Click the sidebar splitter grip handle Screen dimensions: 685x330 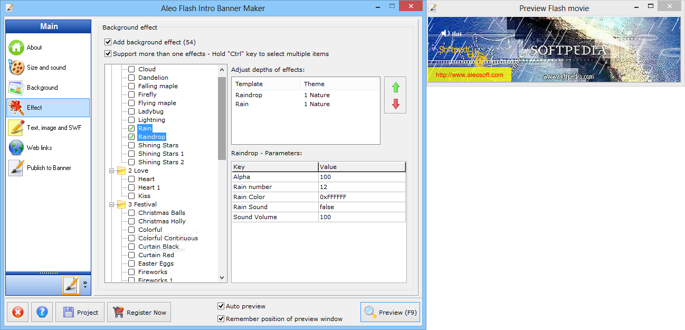coord(49,273)
